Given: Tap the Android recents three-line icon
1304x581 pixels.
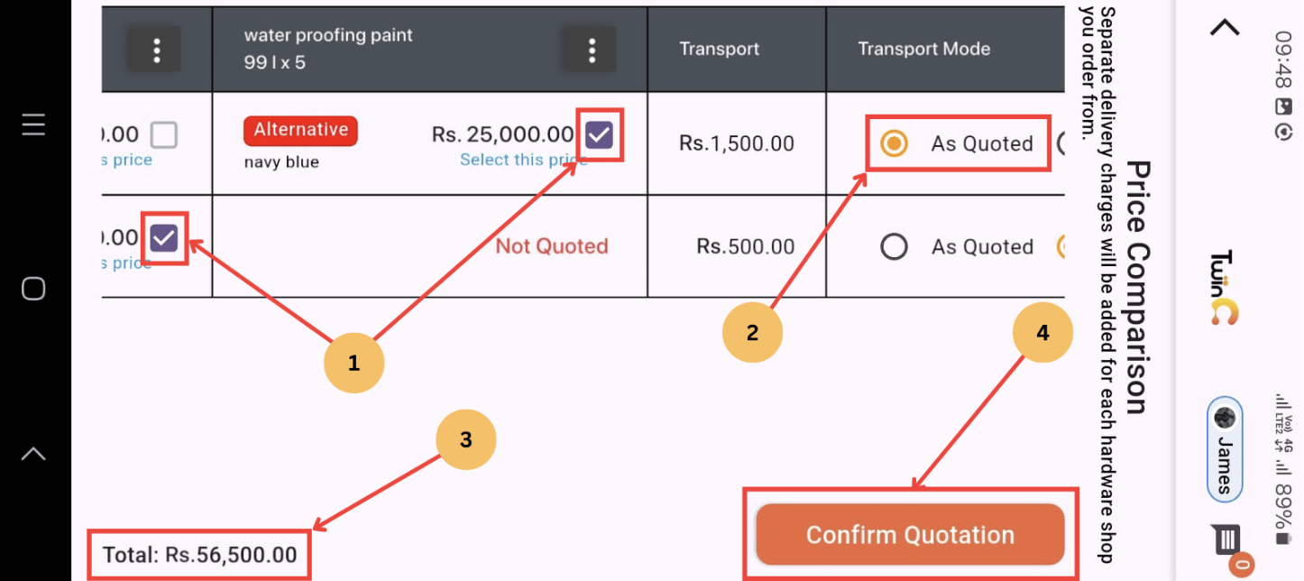Looking at the screenshot, I should coord(33,124).
